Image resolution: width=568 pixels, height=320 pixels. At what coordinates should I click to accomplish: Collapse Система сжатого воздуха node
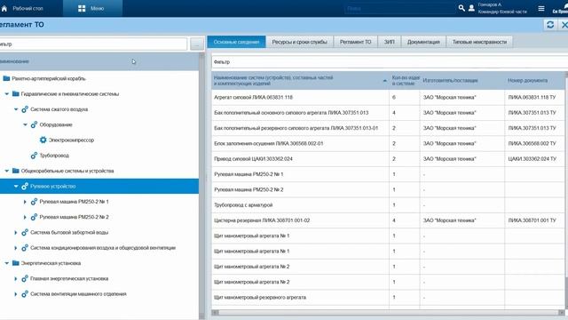[x=16, y=109]
